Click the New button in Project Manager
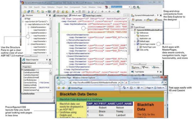This screenshot has height=120, width=192. tap(150, 20)
